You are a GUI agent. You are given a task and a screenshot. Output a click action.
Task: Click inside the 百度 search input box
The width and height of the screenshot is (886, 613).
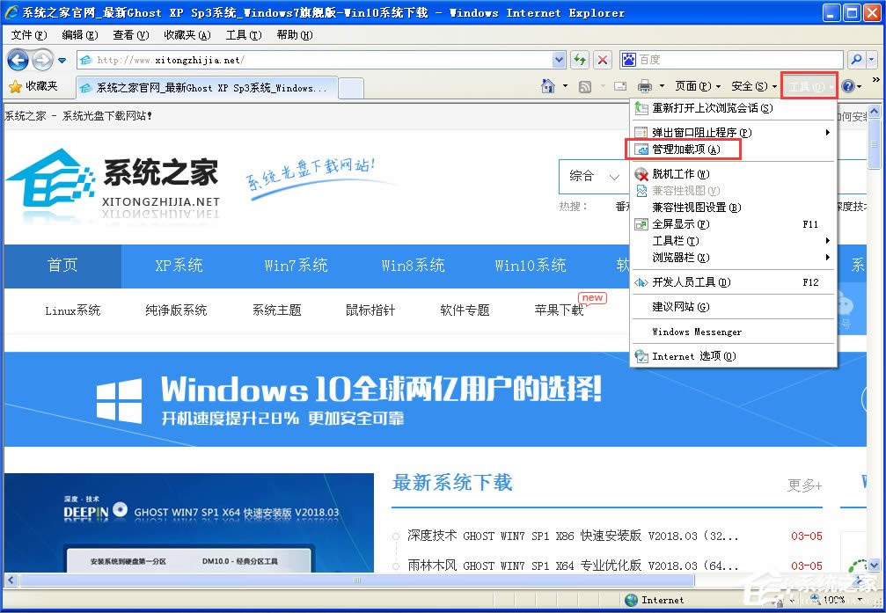pos(730,59)
